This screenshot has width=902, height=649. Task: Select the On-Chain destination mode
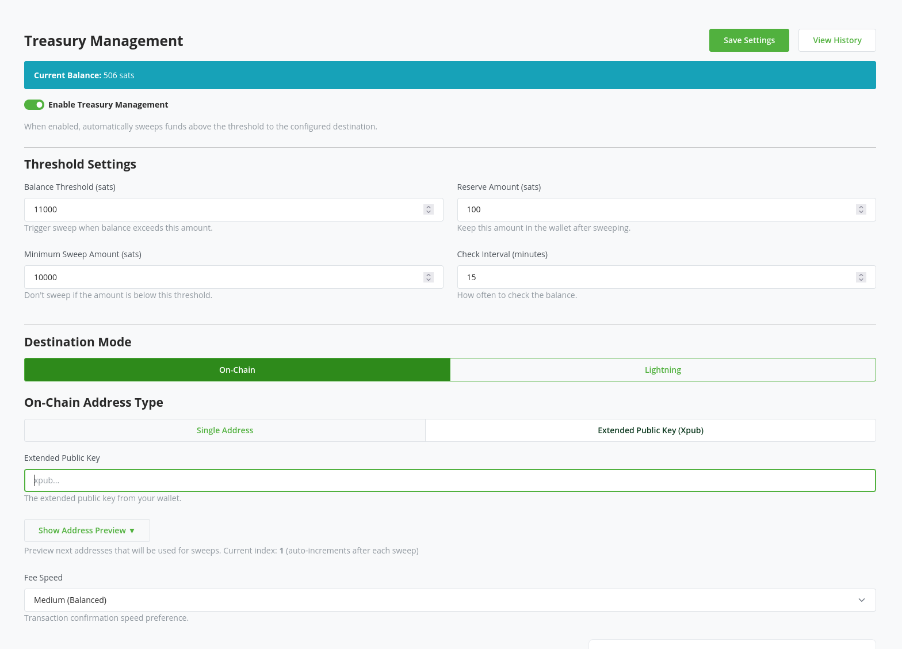237,370
